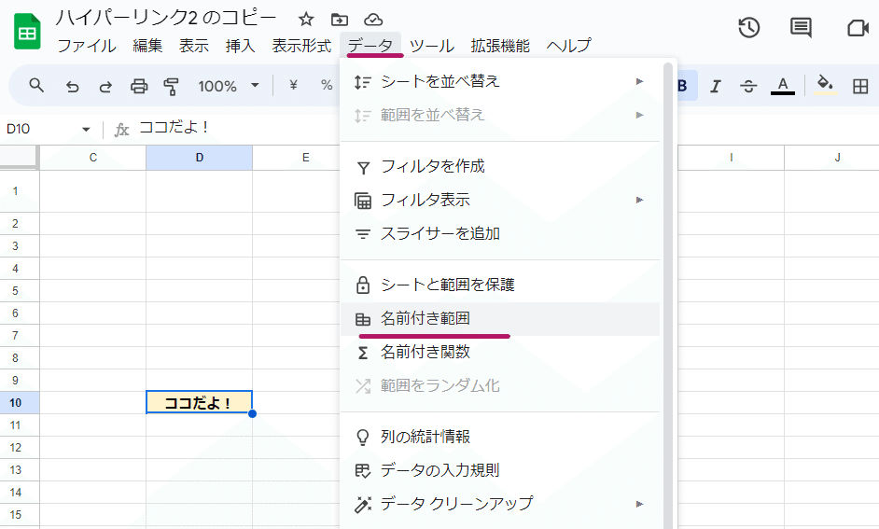This screenshot has width=879, height=529.
Task: Open the 100% zoom dropdown
Action: click(x=228, y=86)
